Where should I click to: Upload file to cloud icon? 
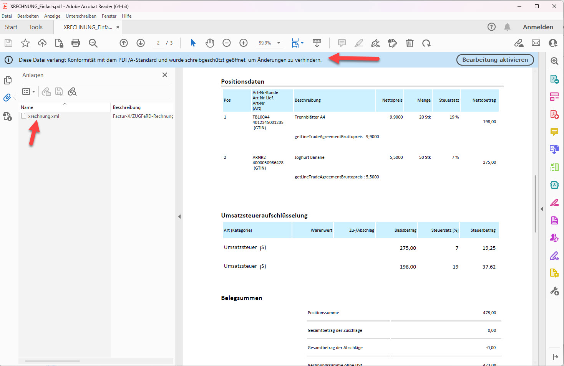click(42, 43)
